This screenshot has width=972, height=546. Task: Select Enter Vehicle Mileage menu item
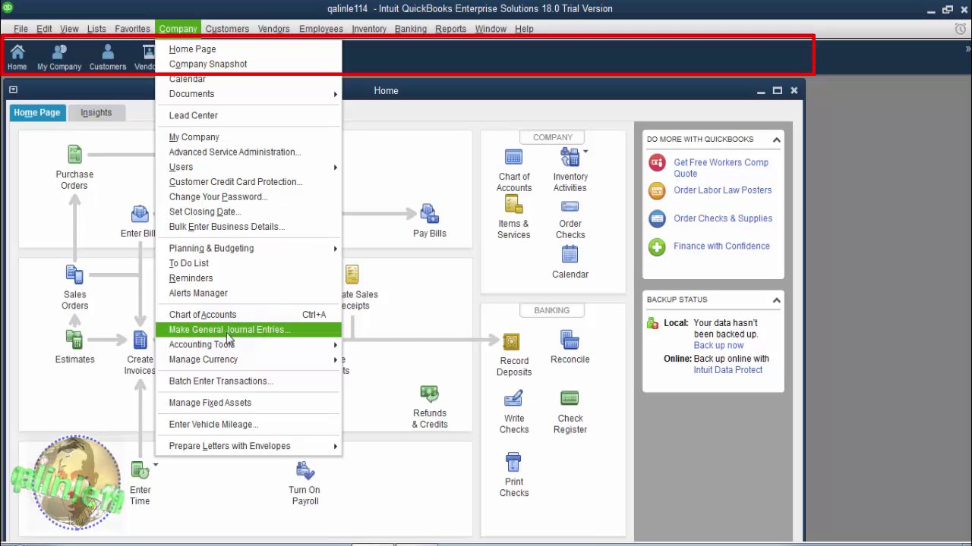249,425
